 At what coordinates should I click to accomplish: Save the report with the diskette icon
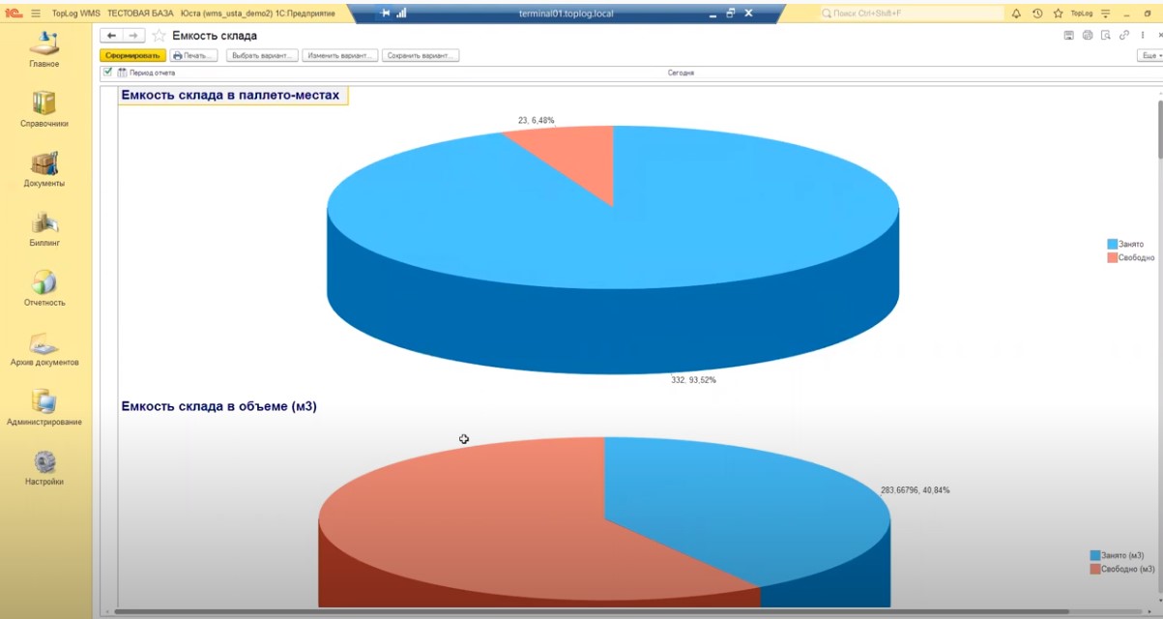point(1069,36)
